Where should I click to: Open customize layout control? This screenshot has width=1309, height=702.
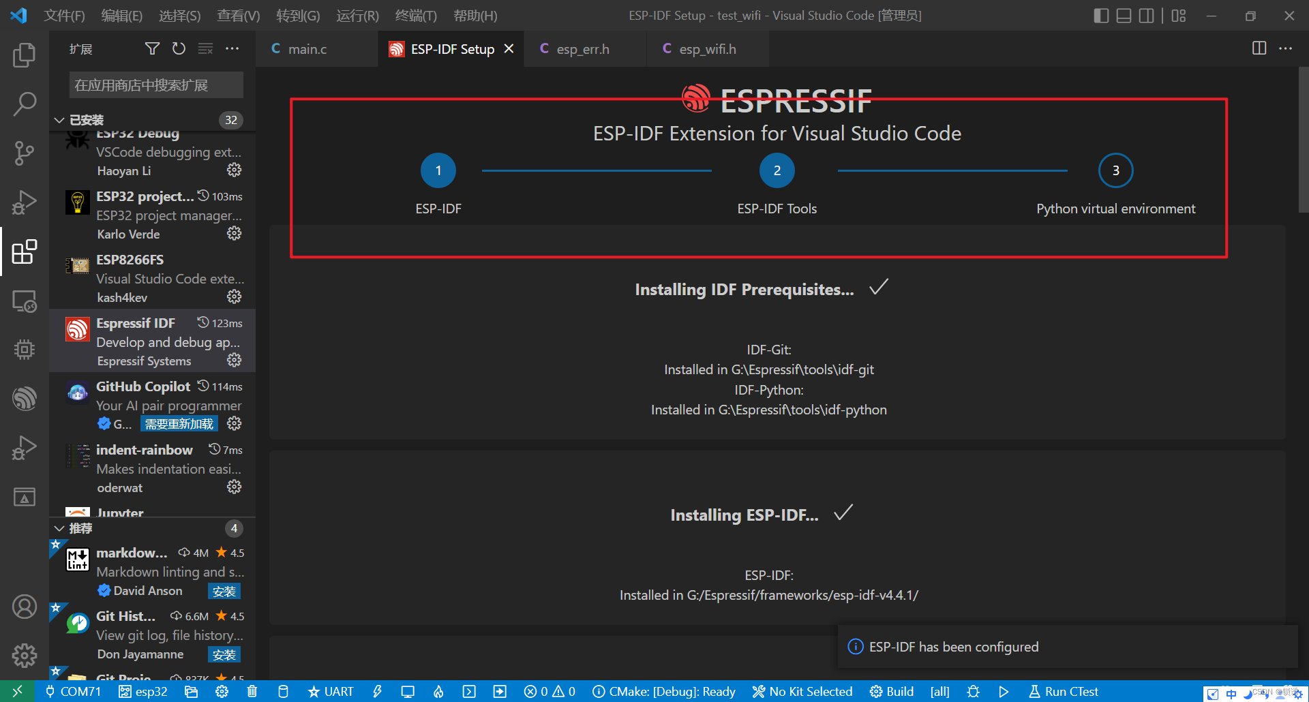(x=1179, y=15)
